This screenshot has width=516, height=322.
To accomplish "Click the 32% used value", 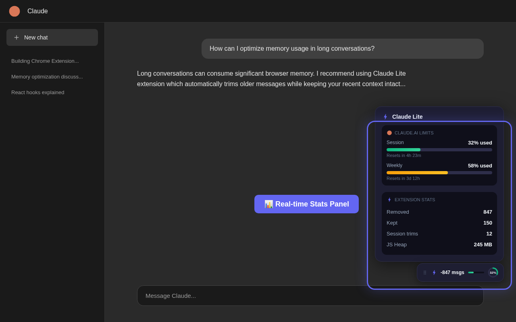I will (x=480, y=142).
